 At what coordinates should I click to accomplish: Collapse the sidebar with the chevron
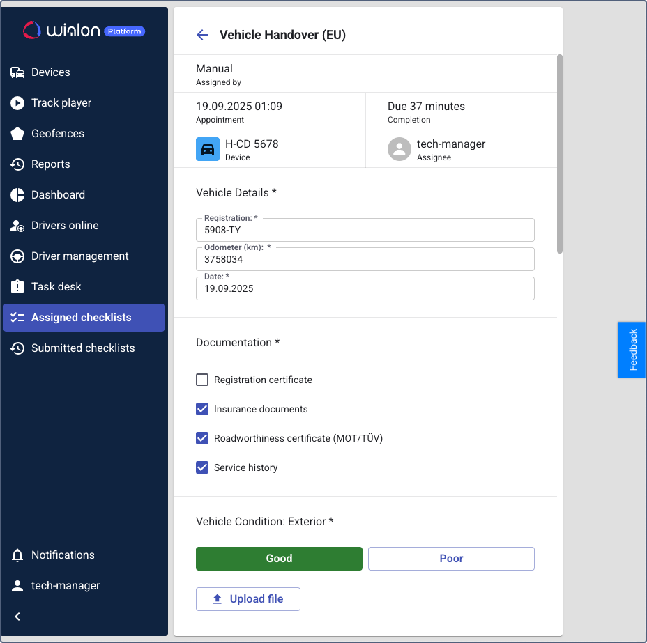point(17,617)
